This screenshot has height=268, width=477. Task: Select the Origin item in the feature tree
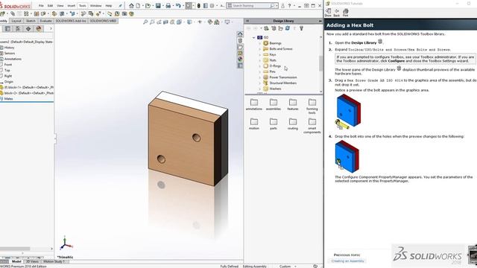tap(8, 82)
